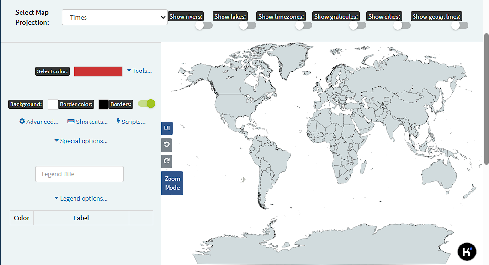This screenshot has width=489, height=265.
Task: Open the red Select color swatch
Action: tap(98, 71)
